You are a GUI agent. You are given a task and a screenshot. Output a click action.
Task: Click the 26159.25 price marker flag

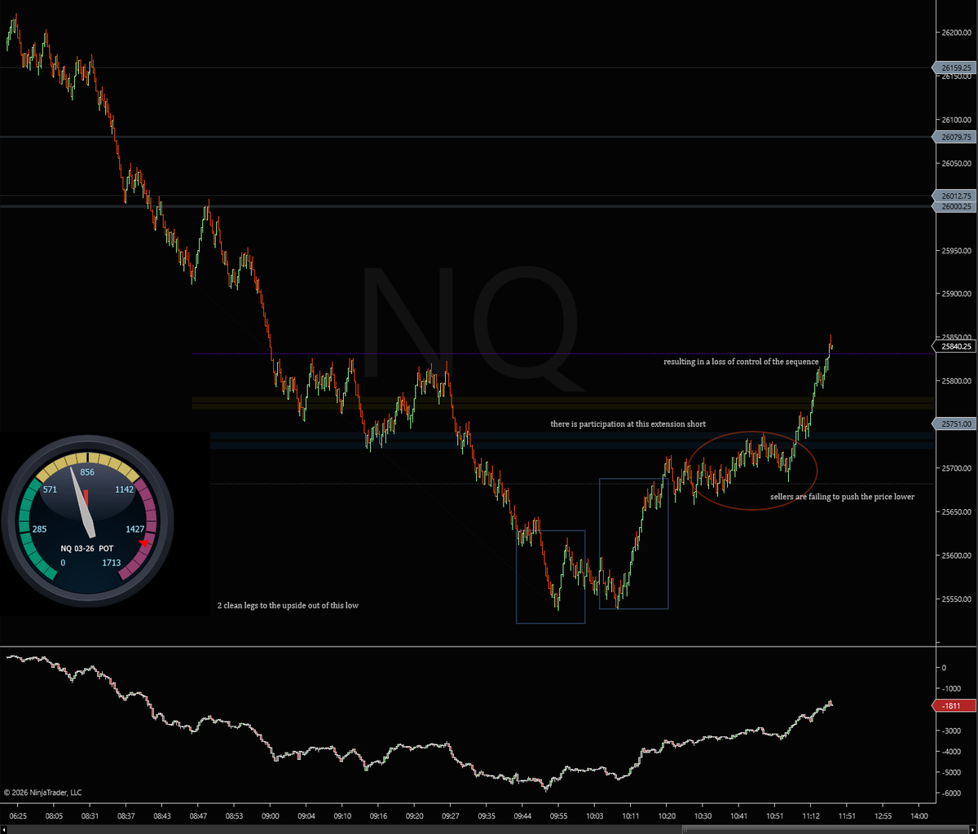coord(954,68)
